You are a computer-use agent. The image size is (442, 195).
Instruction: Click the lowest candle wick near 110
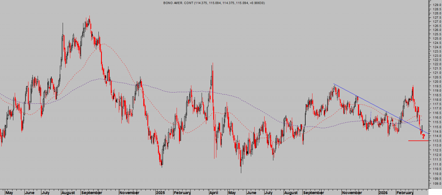[240, 172]
